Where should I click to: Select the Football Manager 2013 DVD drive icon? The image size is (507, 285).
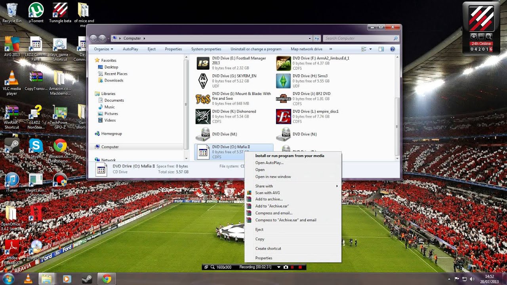click(x=203, y=63)
